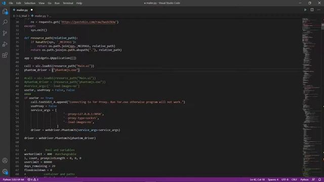Open the Help menu
Viewport: 324px width, 182px height.
coord(79,3)
